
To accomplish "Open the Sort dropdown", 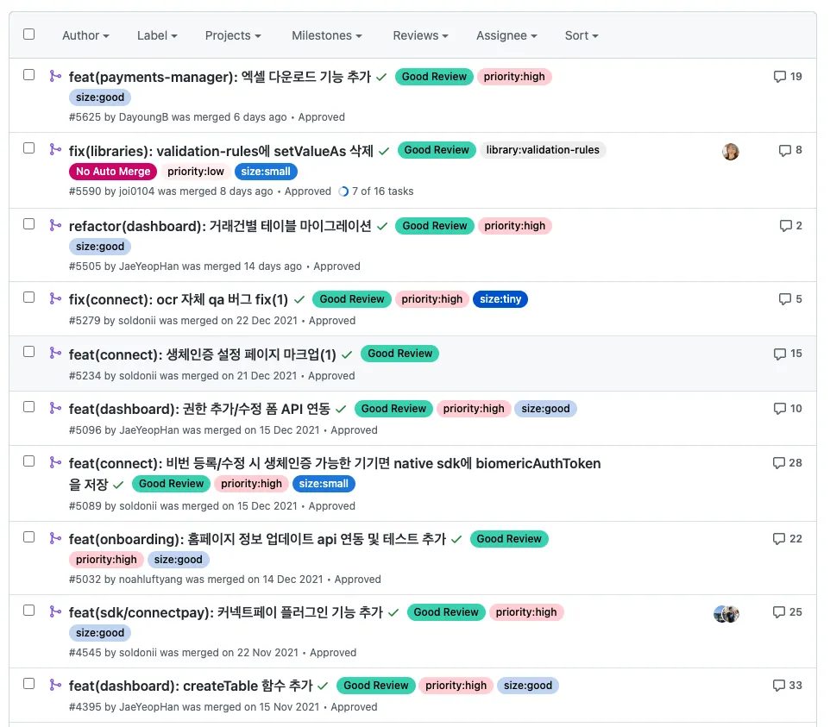I will tap(582, 35).
